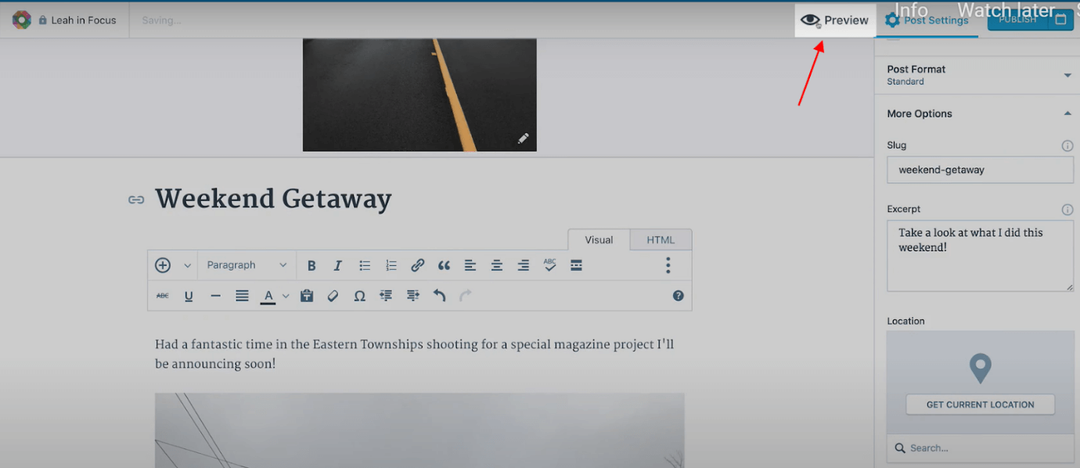Decrease the paragraph indent
This screenshot has width=1080, height=468.
386,296
